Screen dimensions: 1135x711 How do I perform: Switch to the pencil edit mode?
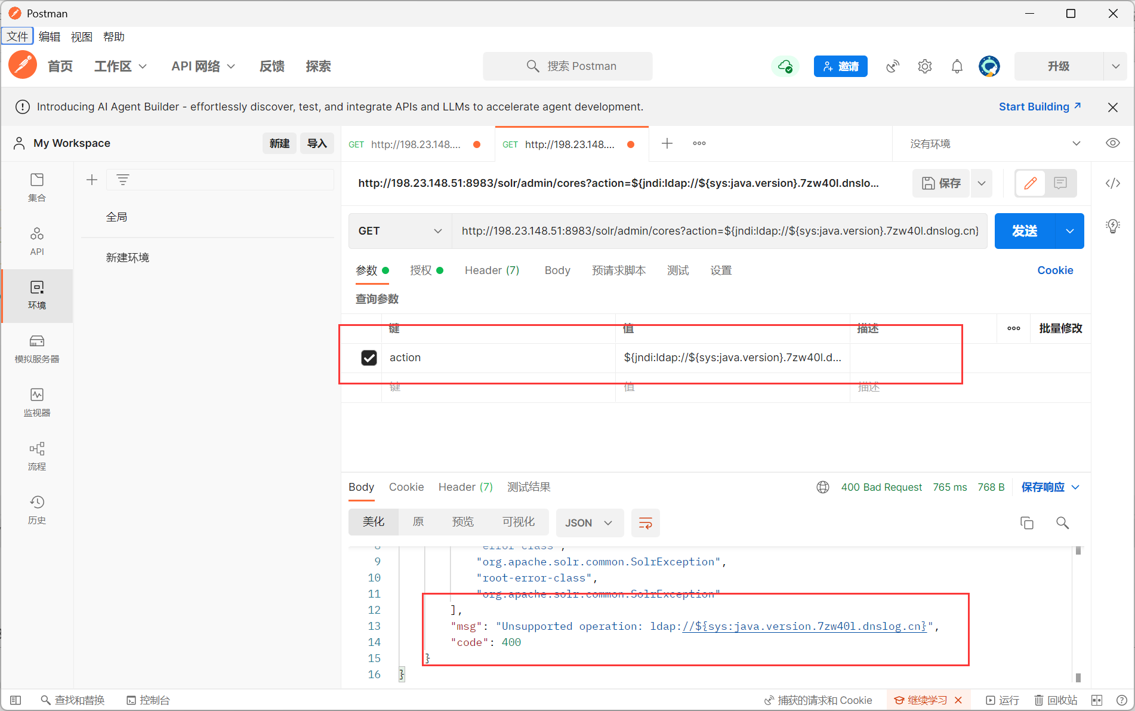point(1031,183)
